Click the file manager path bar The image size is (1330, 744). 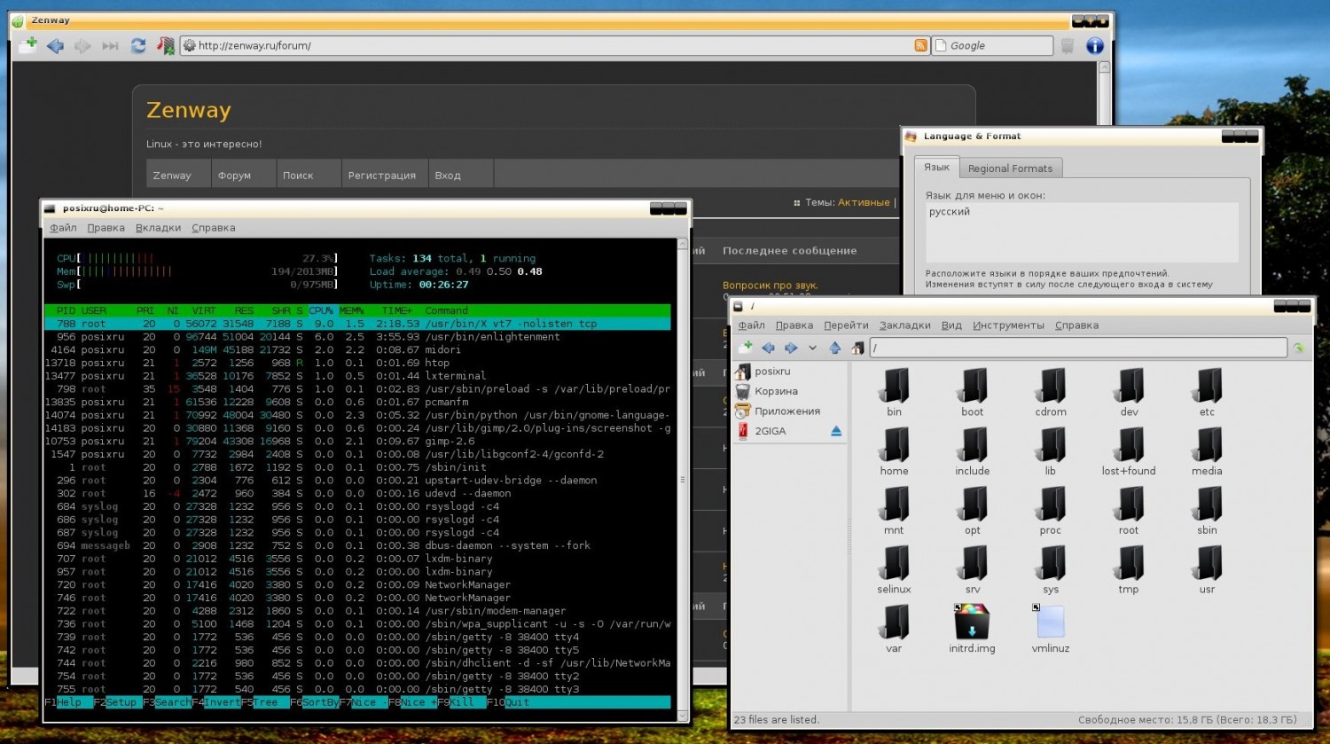pyautogui.click(x=1079, y=348)
